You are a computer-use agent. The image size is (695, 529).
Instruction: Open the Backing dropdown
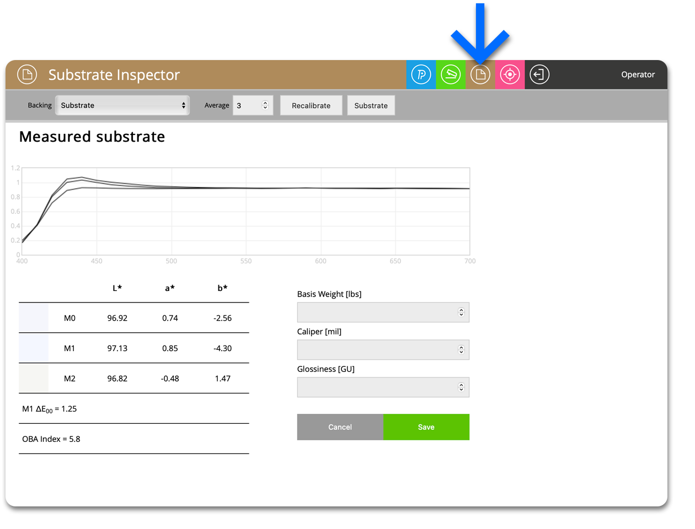click(x=122, y=105)
